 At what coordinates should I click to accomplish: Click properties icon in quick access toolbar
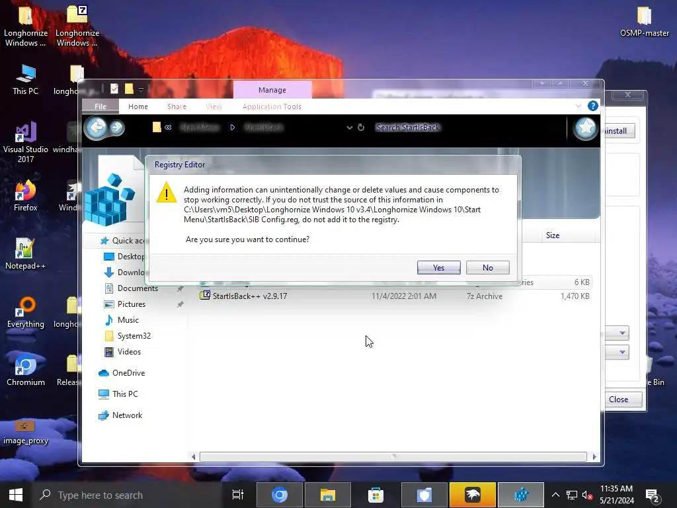(x=114, y=89)
